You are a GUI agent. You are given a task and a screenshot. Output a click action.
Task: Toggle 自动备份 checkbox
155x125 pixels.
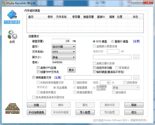114,92
